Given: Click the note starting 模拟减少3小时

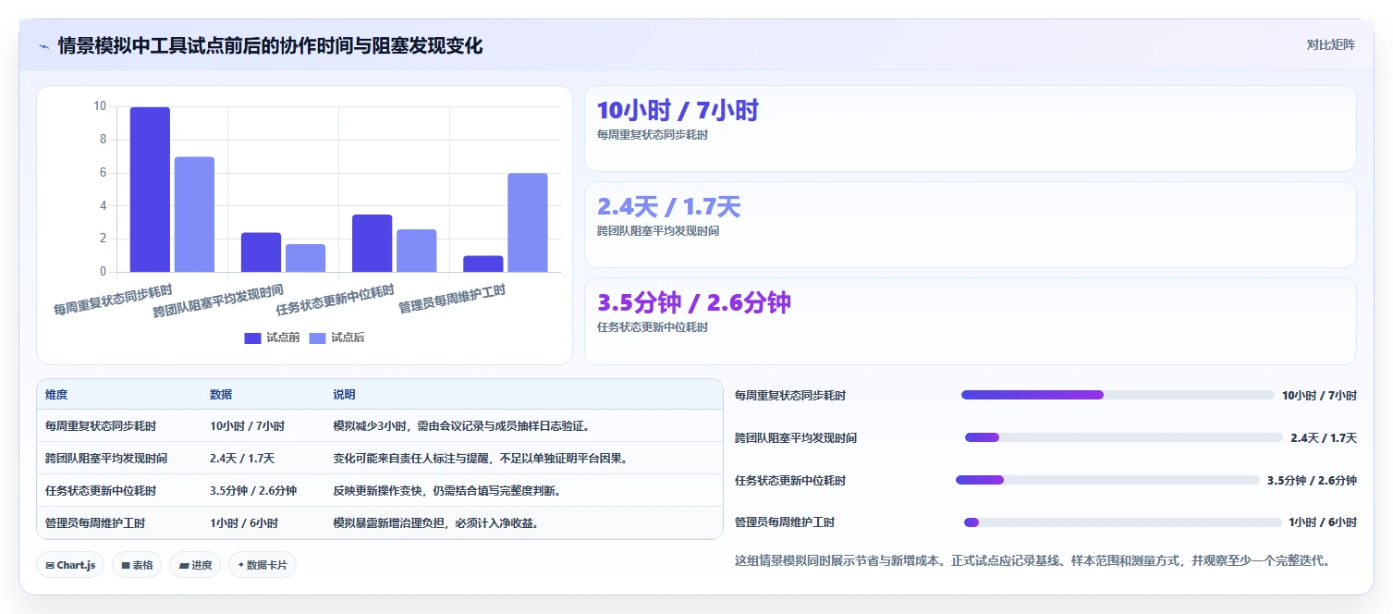Looking at the screenshot, I should [461, 426].
